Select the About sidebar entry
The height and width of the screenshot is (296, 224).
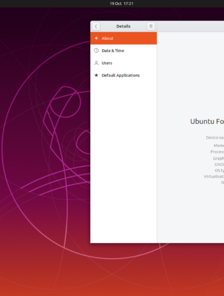point(124,38)
